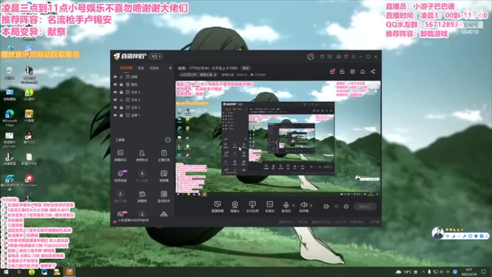The image size is (492, 277).
Task: Toggle visibility of the 战绩 layer
Action: pos(115,76)
